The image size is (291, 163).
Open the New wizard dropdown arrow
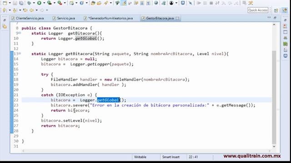point(10,3)
